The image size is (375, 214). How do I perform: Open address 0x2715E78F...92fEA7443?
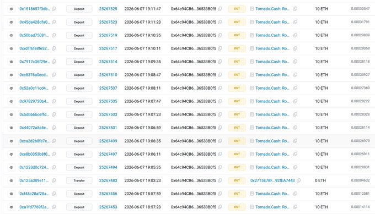272,180
